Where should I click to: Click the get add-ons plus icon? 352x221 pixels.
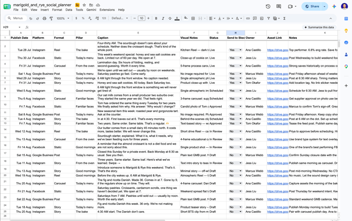[346, 86]
